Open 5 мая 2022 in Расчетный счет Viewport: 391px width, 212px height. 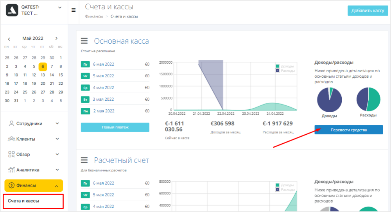[x=104, y=195]
